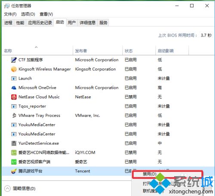Click the 高 impact value for OneDrive
Viewport: 215px width, 196px height.
160,88
